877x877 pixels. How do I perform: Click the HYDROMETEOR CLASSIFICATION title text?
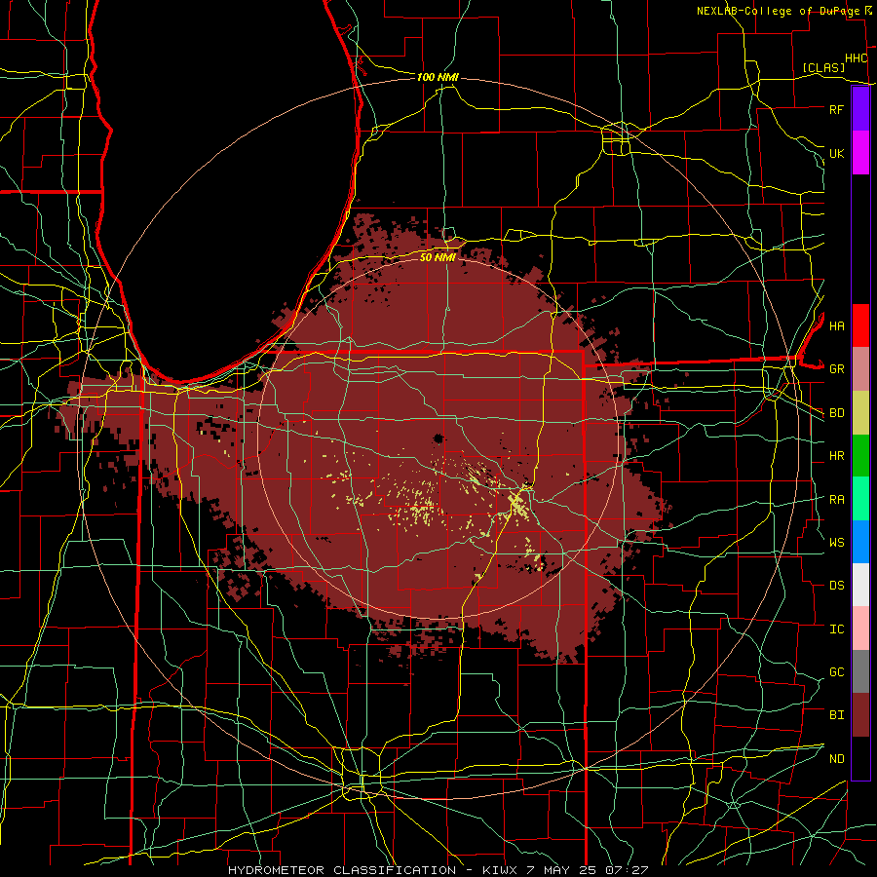click(342, 870)
